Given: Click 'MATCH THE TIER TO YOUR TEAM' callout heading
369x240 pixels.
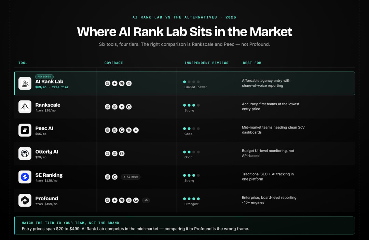Looking at the screenshot, I should tap(70, 223).
